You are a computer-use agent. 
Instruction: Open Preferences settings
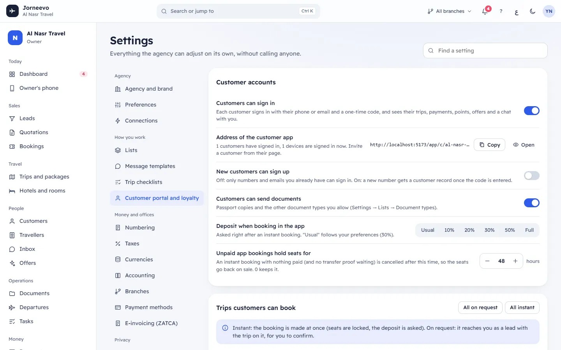(157, 105)
